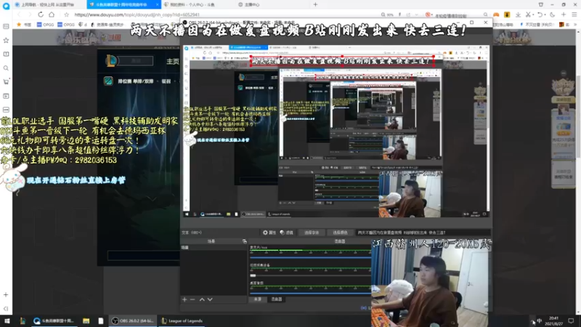Image resolution: width=581 pixels, height=327 pixels.
Task: Switch to 来源 tab in OBS
Action: pyautogui.click(x=258, y=299)
